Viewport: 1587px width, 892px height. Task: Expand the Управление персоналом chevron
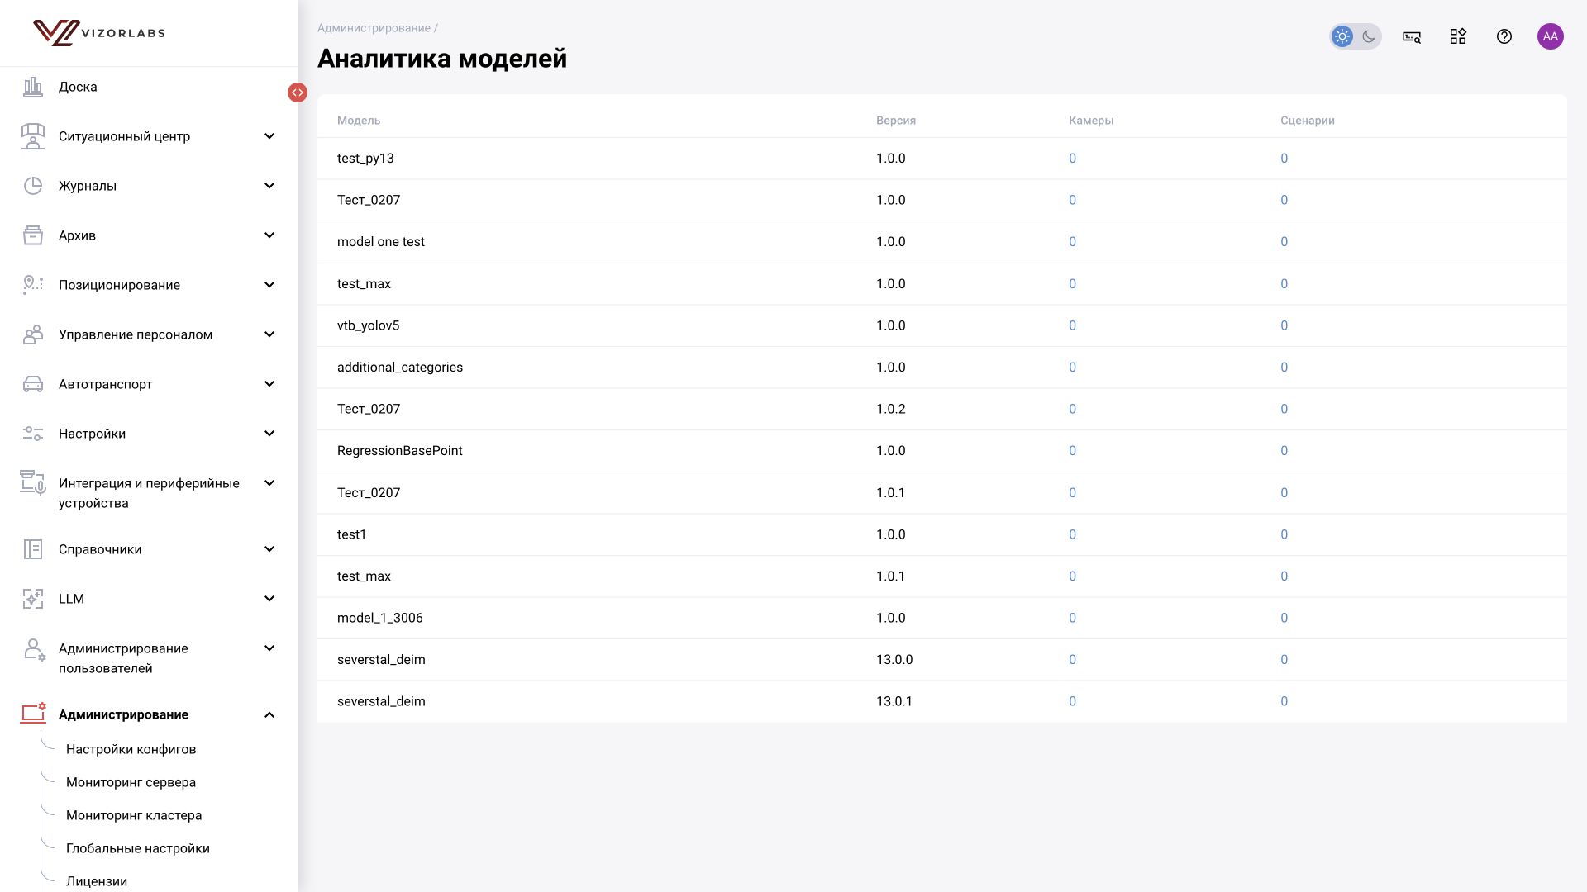(269, 334)
